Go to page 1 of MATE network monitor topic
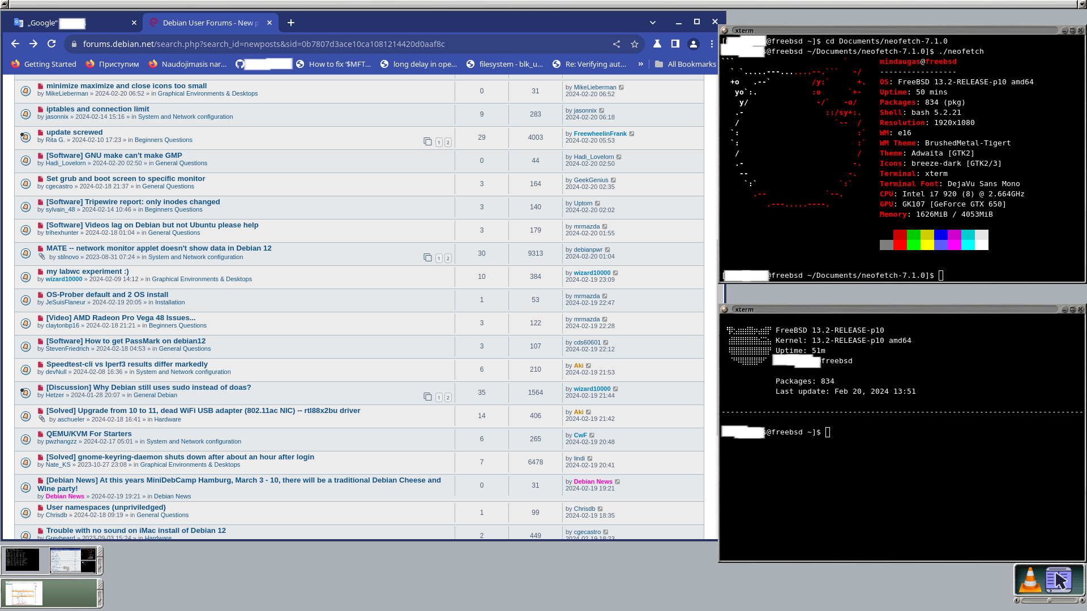This screenshot has height=611, width=1087. point(439,259)
